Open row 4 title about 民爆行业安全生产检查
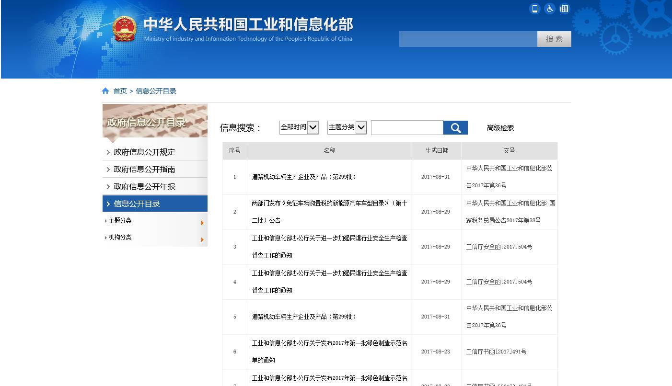The height and width of the screenshot is (386, 672). point(330,282)
